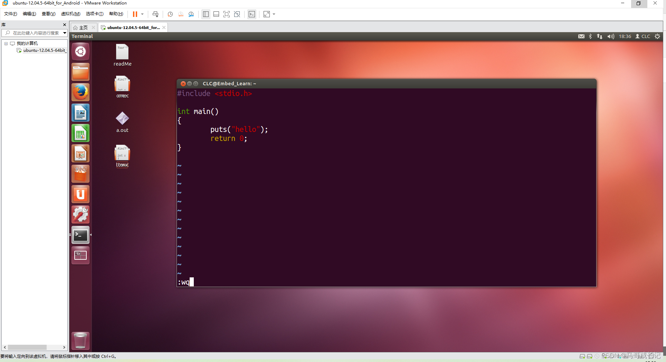This screenshot has width=666, height=362.
Task: Close the 主页 tab
Action: click(93, 28)
